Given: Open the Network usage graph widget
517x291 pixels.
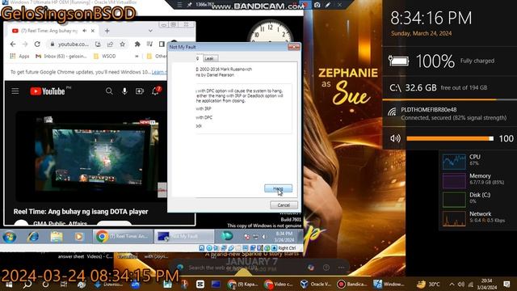Looking at the screenshot, I should (454, 218).
